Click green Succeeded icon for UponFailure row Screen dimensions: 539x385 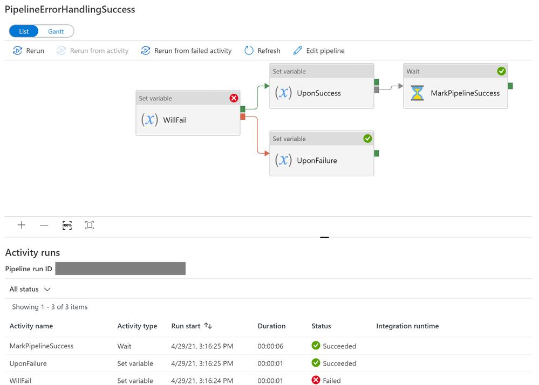click(316, 363)
